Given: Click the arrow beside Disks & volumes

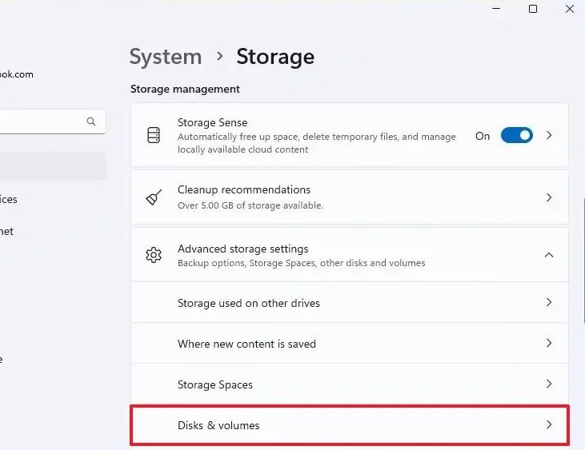Looking at the screenshot, I should coord(549,425).
